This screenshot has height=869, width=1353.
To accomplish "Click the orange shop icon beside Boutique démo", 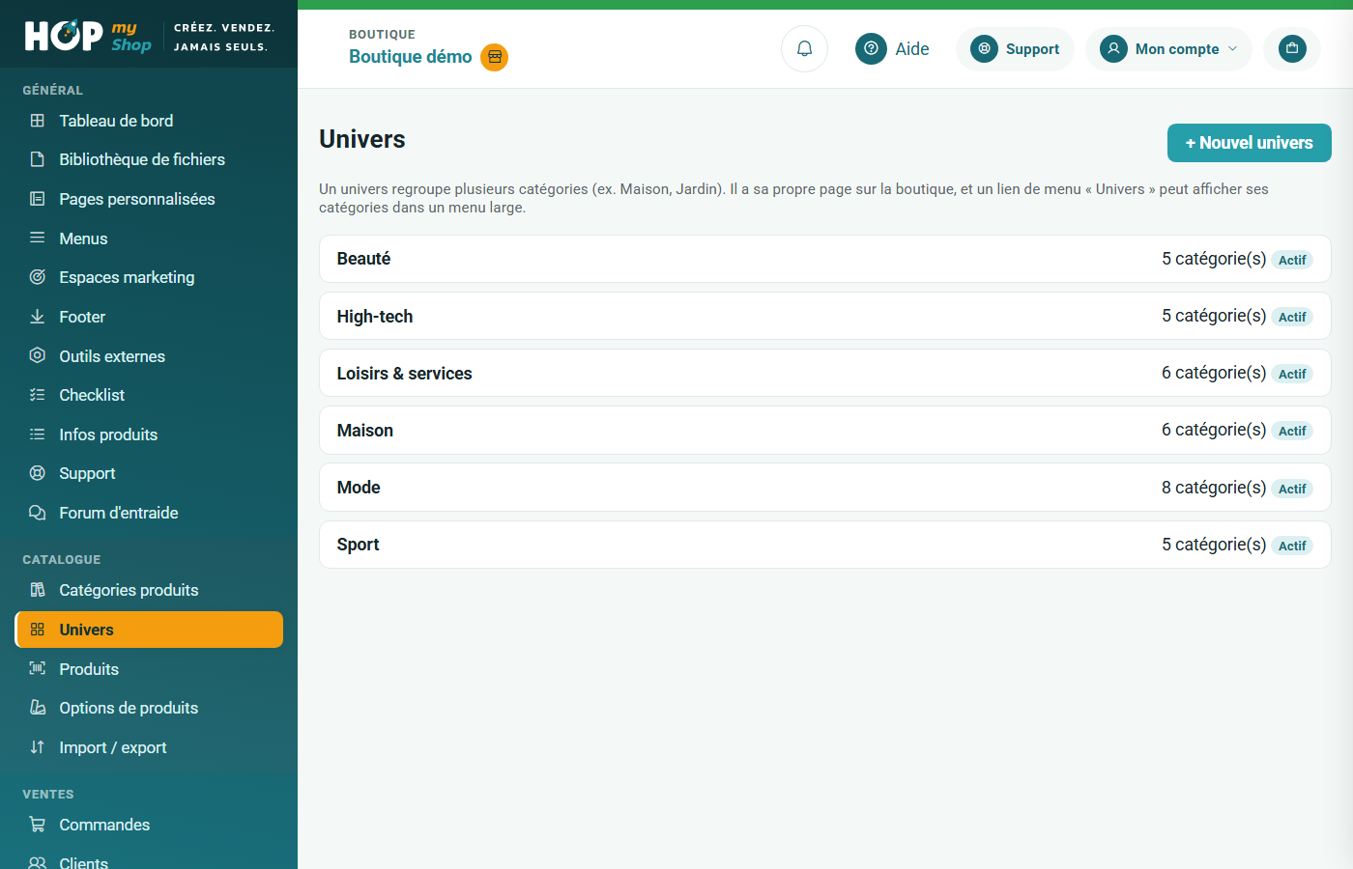I will click(495, 57).
